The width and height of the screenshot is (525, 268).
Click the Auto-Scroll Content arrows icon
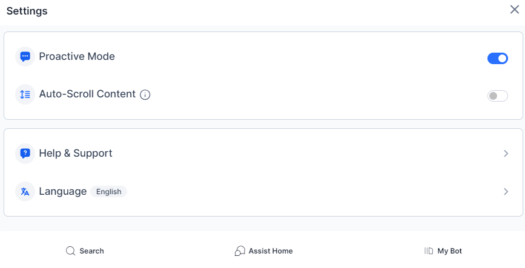tap(25, 94)
